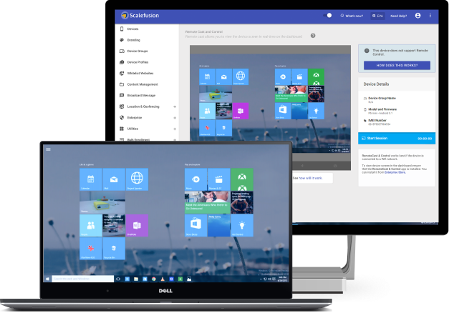Open the People tile on the laptop
Screen dimensions: 449x313
coord(90,226)
